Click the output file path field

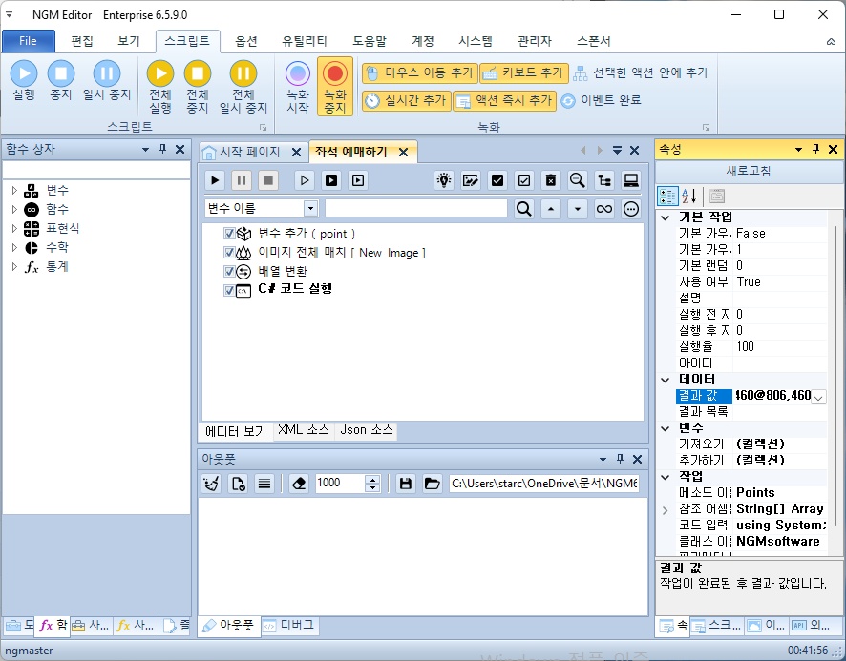[544, 483]
